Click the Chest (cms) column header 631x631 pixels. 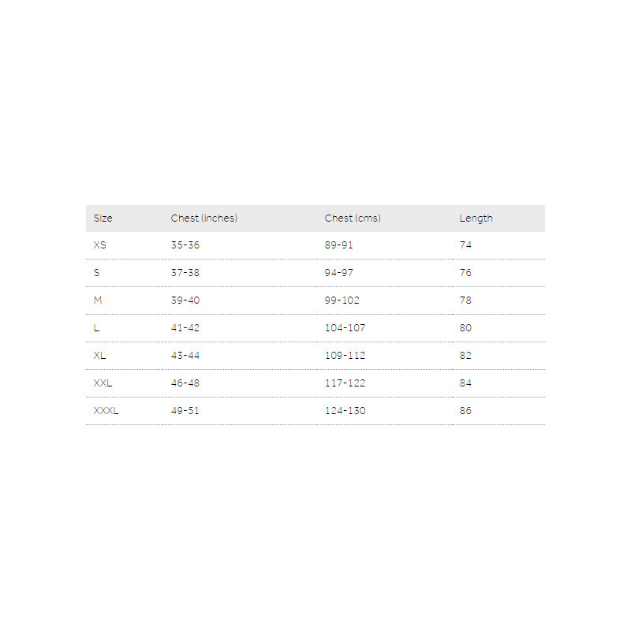tap(353, 218)
